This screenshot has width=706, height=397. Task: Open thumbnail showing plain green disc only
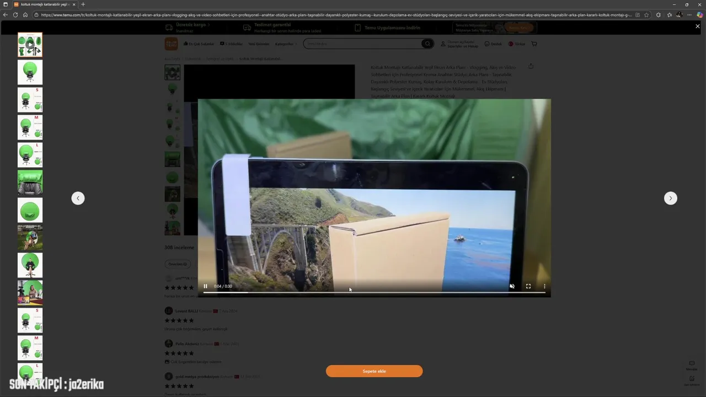[x=30, y=210]
